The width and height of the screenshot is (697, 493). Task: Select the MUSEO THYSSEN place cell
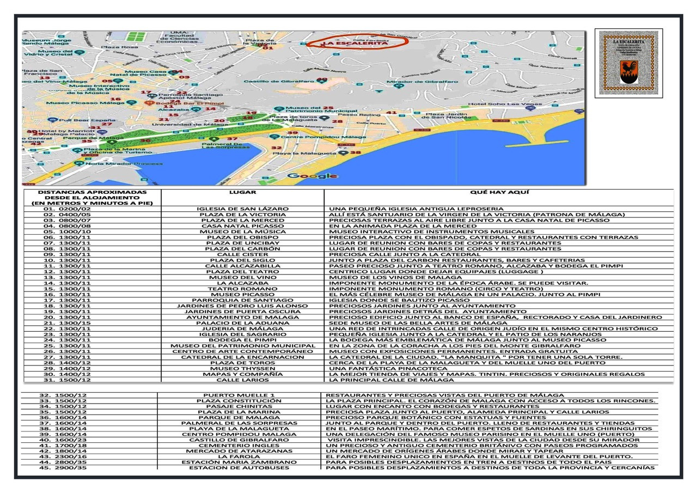coord(243,368)
